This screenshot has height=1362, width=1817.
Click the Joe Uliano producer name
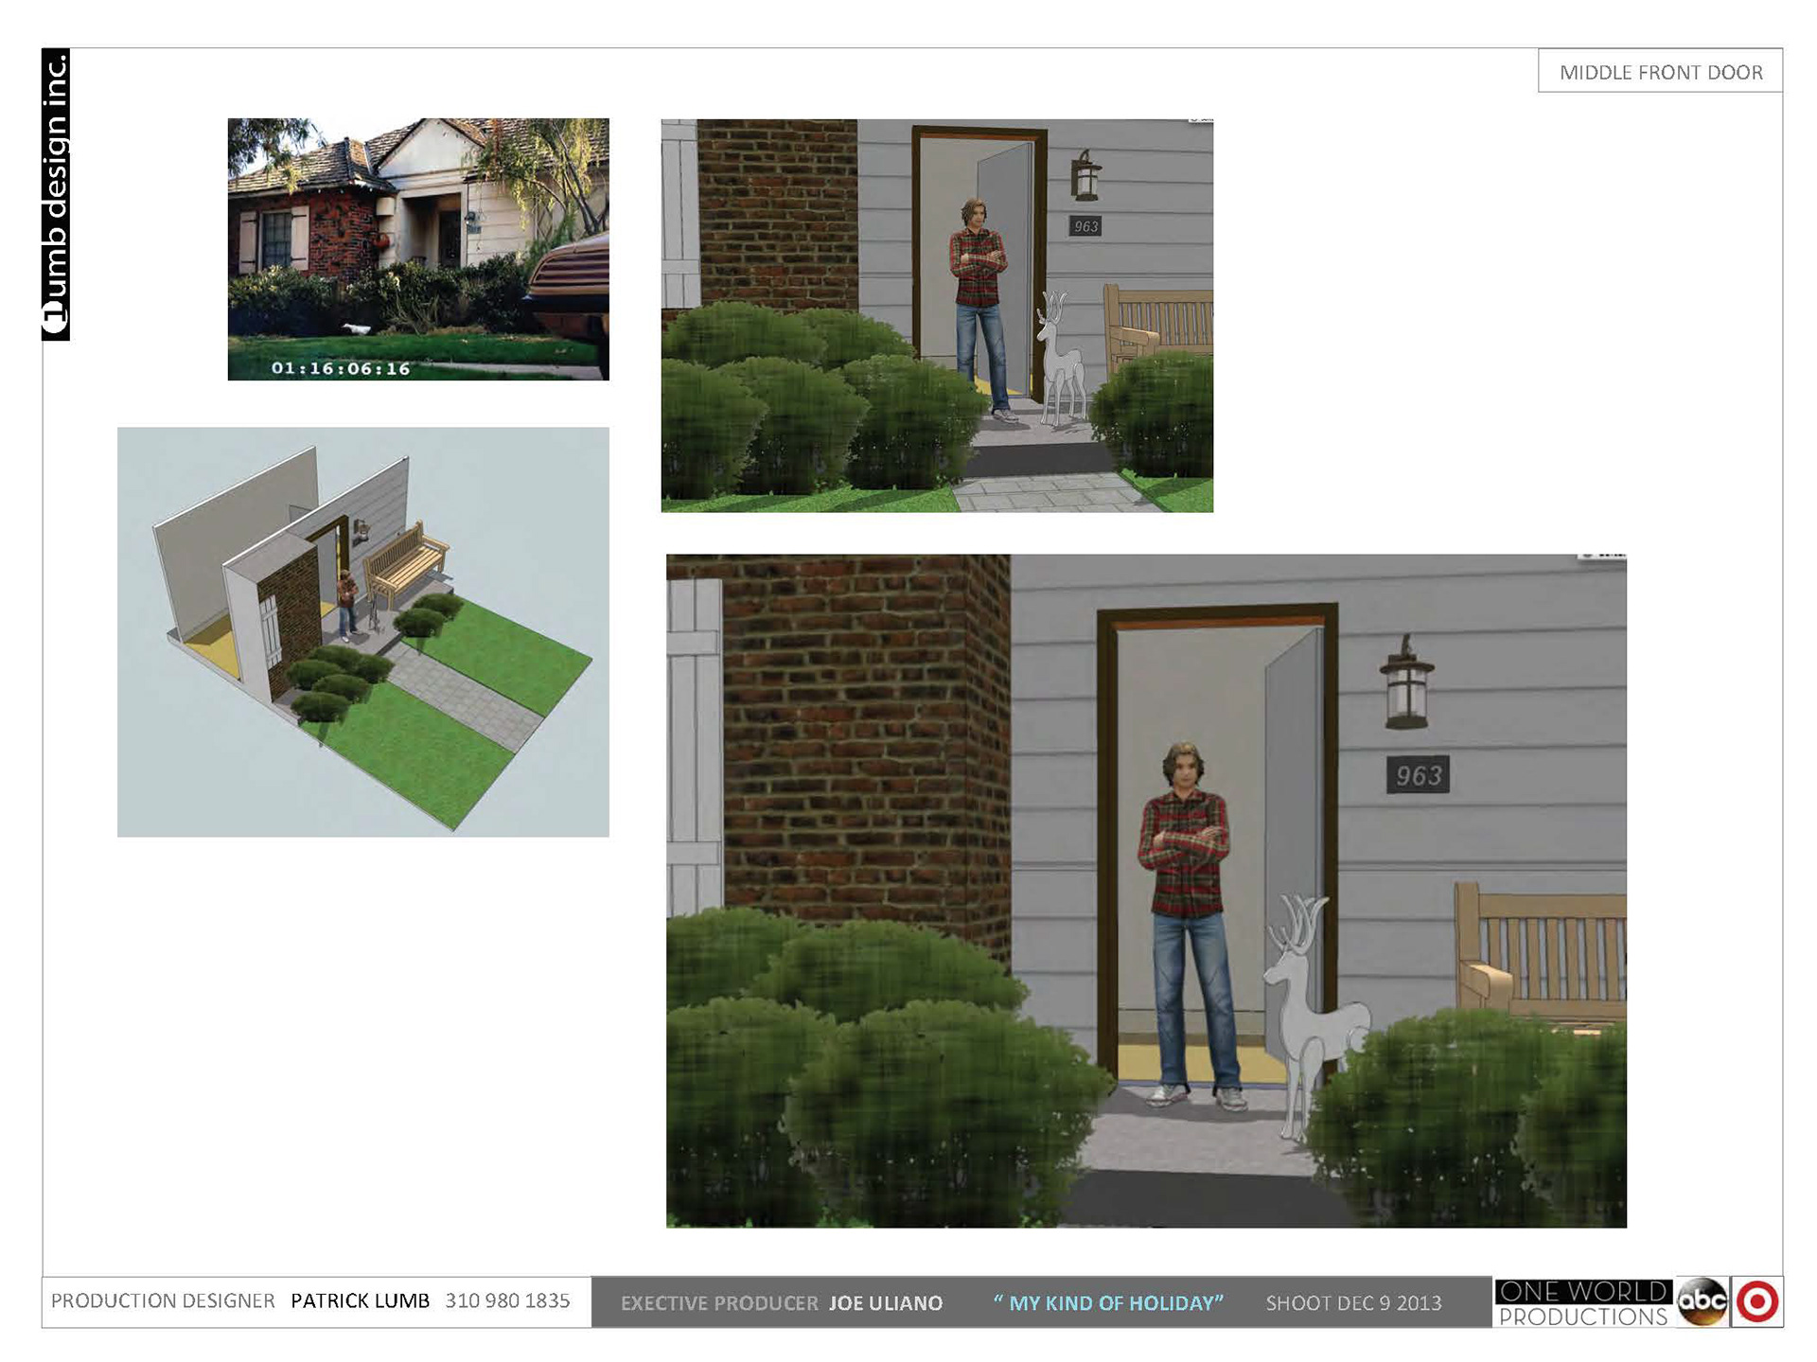(x=885, y=1302)
